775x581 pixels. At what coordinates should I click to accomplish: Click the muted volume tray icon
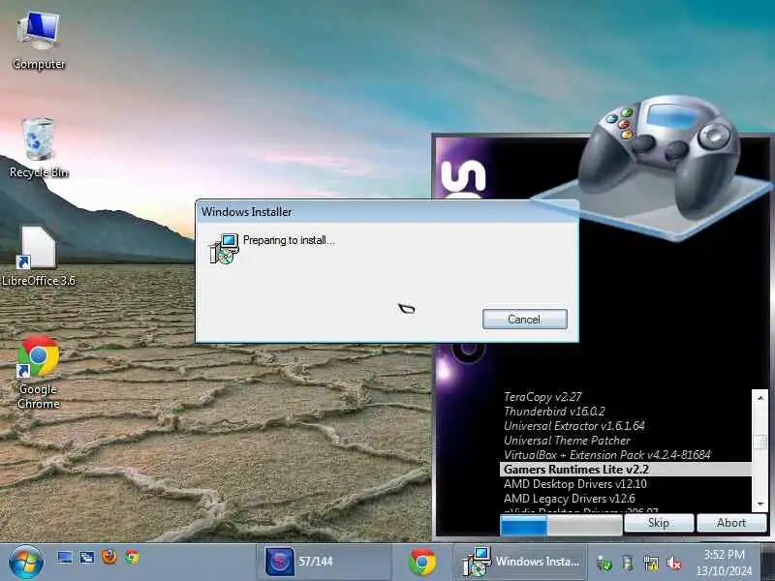pyautogui.click(x=674, y=563)
